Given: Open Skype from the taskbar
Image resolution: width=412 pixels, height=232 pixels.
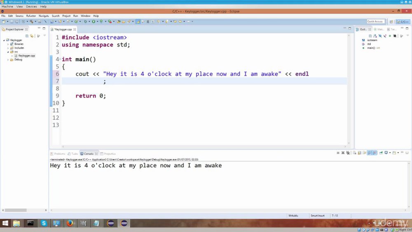Looking at the screenshot, I should point(44,223).
